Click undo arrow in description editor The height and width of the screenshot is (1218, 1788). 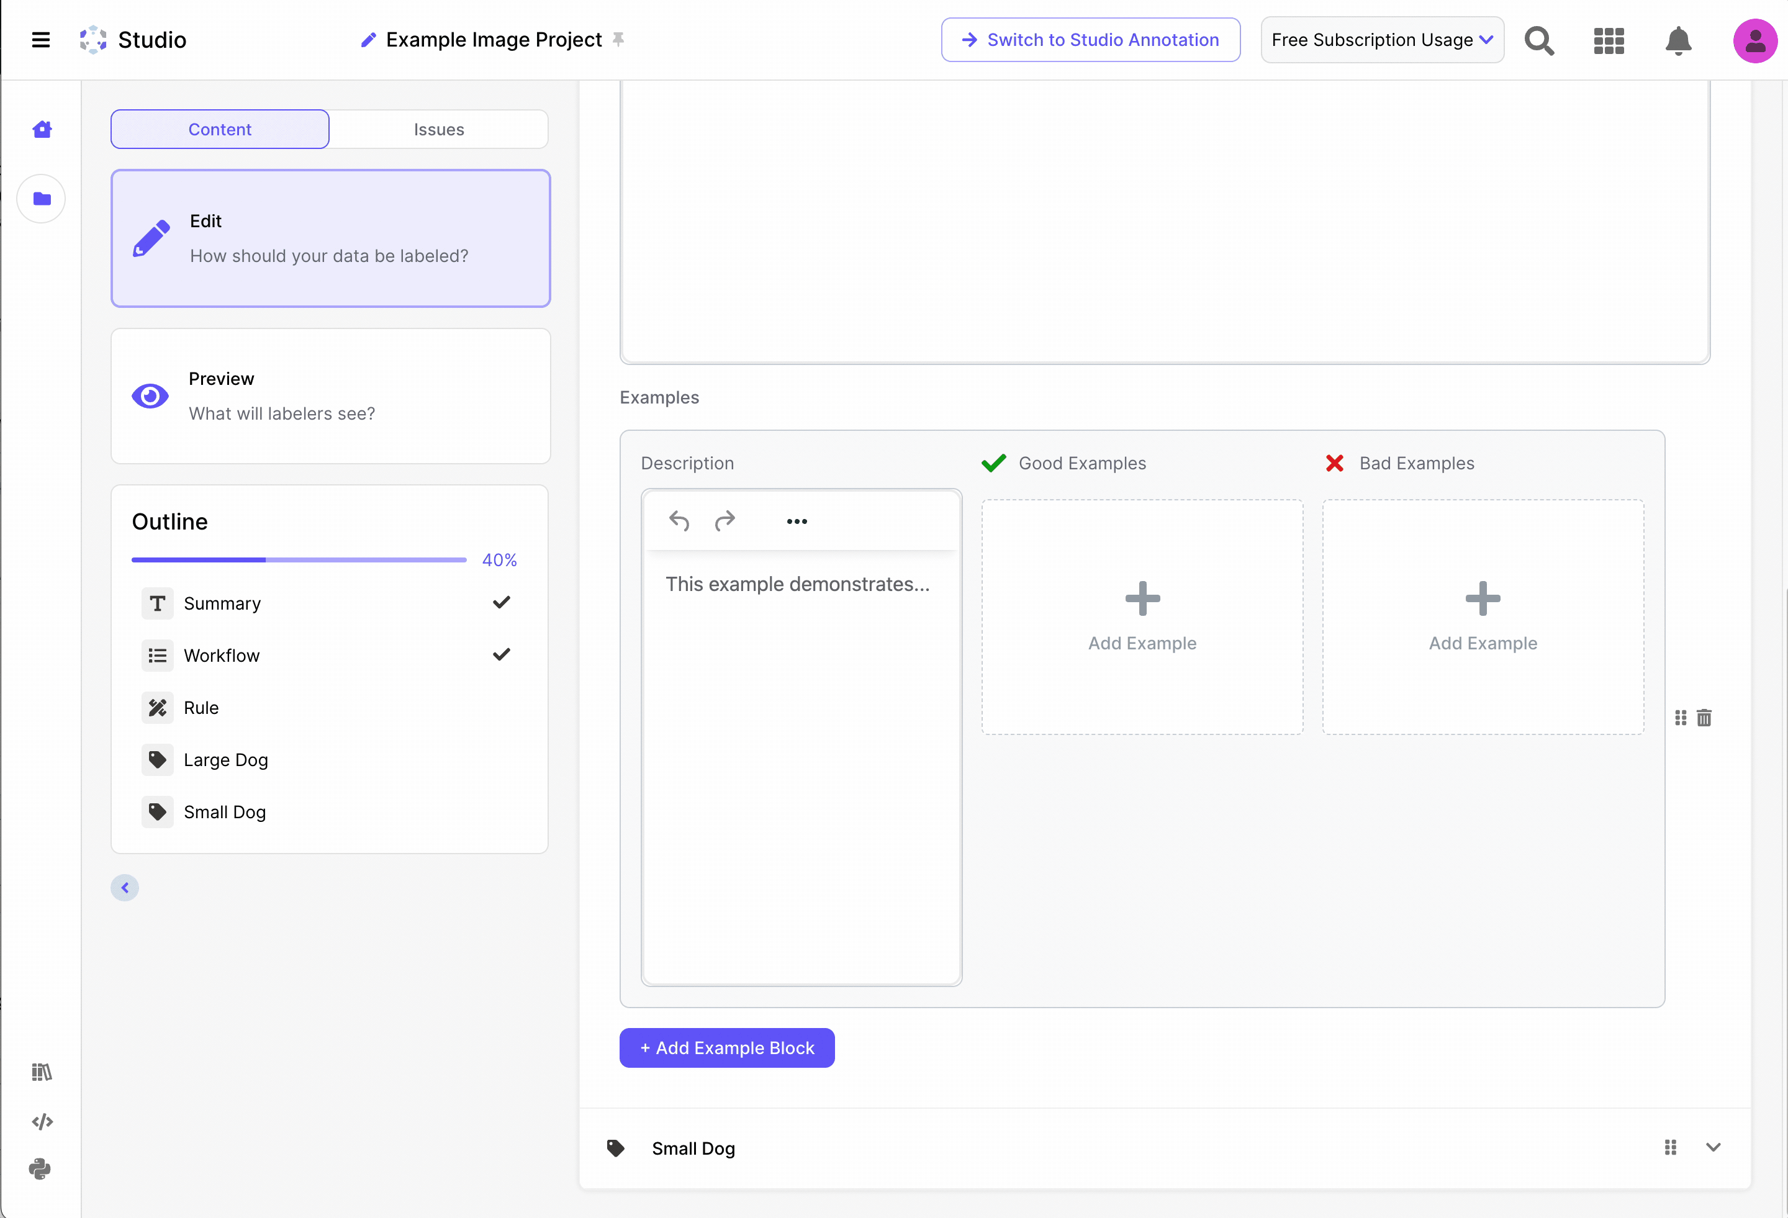(x=679, y=521)
